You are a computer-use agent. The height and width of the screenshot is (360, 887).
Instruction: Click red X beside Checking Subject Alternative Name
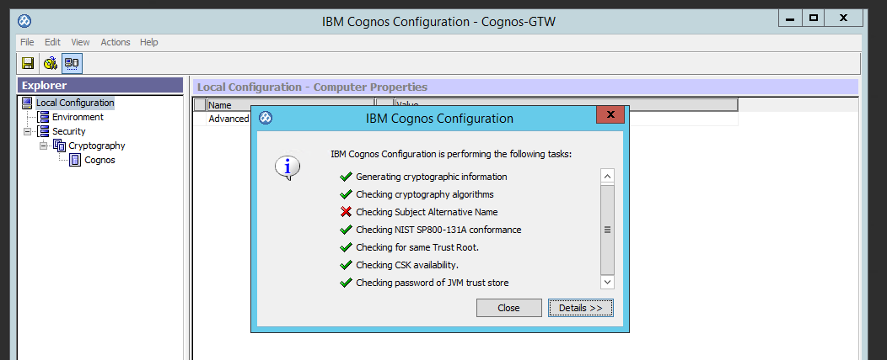click(x=347, y=212)
